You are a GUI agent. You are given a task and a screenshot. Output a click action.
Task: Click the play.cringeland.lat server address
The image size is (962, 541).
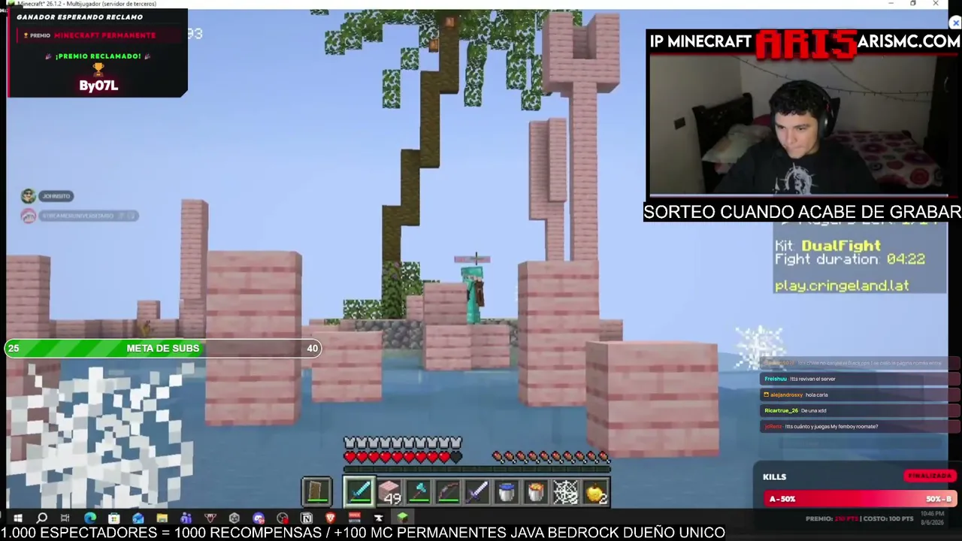click(842, 286)
